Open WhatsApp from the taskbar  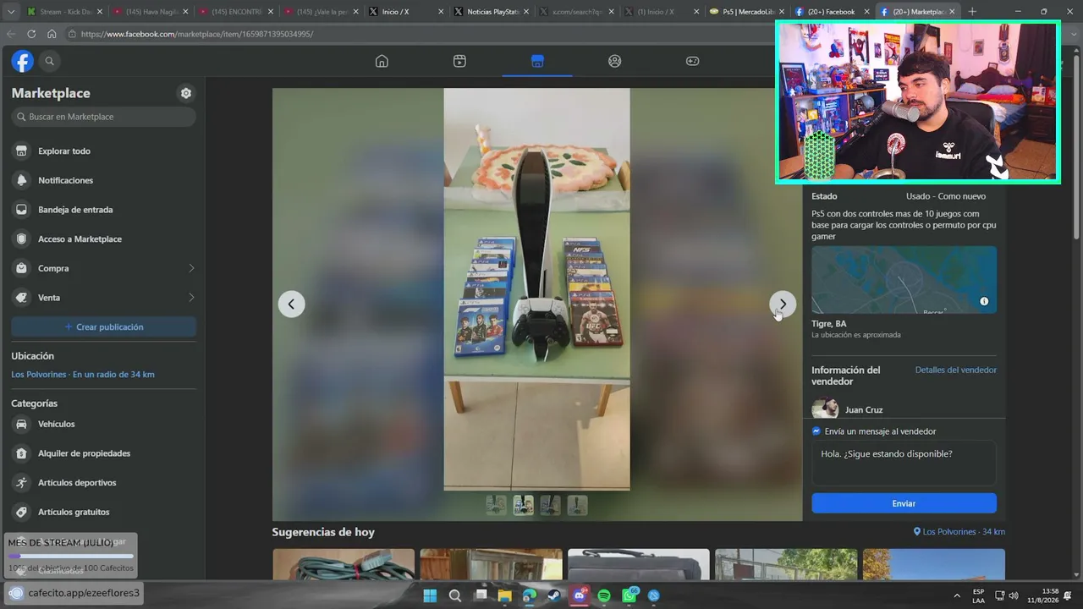(x=629, y=595)
